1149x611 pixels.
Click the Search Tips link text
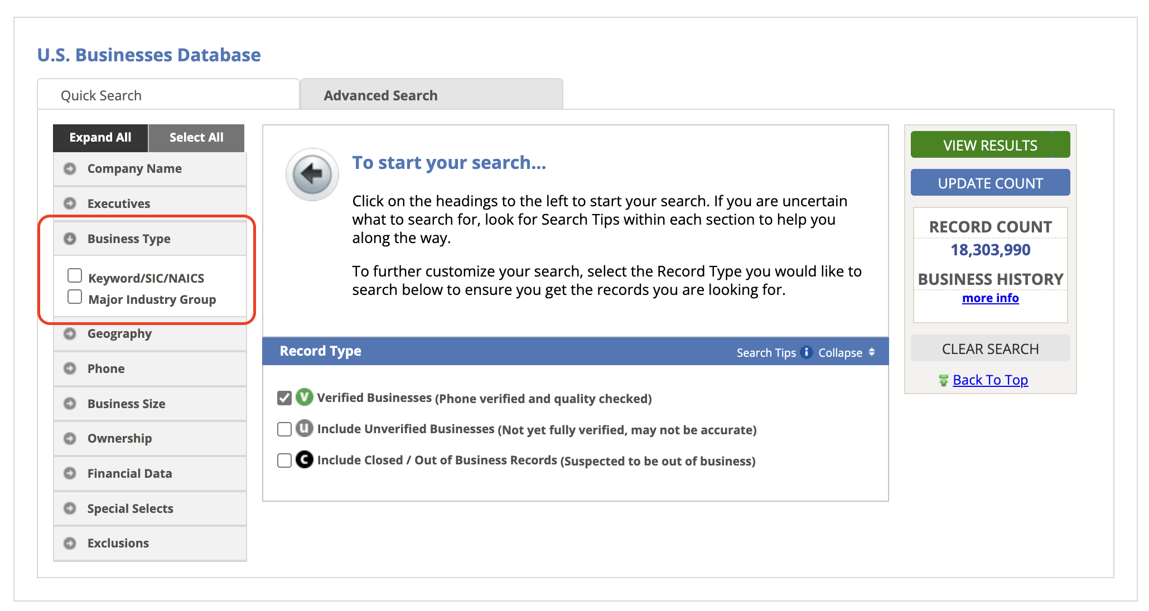click(766, 352)
